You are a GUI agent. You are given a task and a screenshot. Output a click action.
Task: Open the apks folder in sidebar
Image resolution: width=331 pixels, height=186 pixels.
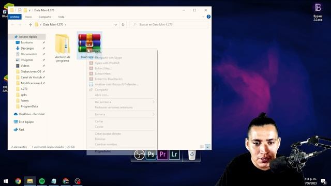[x=24, y=95]
